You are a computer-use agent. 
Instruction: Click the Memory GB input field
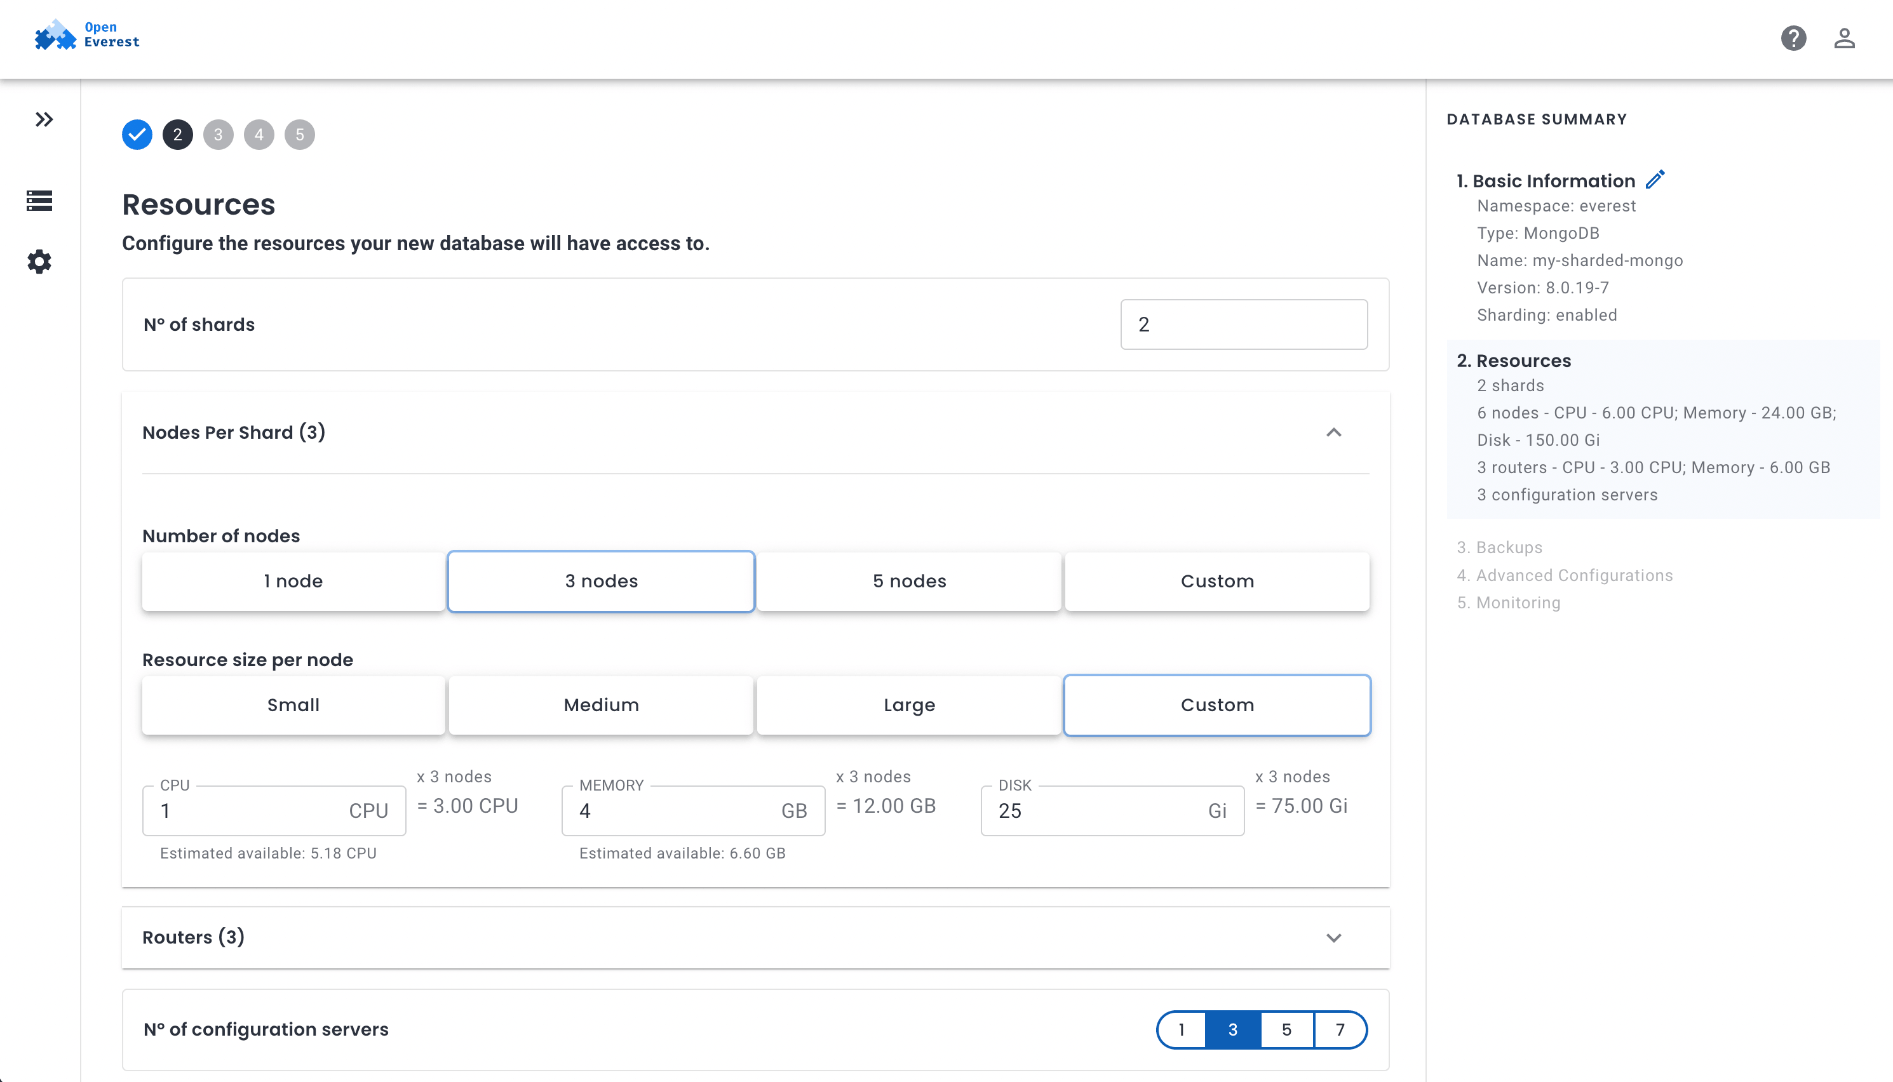[x=694, y=811]
